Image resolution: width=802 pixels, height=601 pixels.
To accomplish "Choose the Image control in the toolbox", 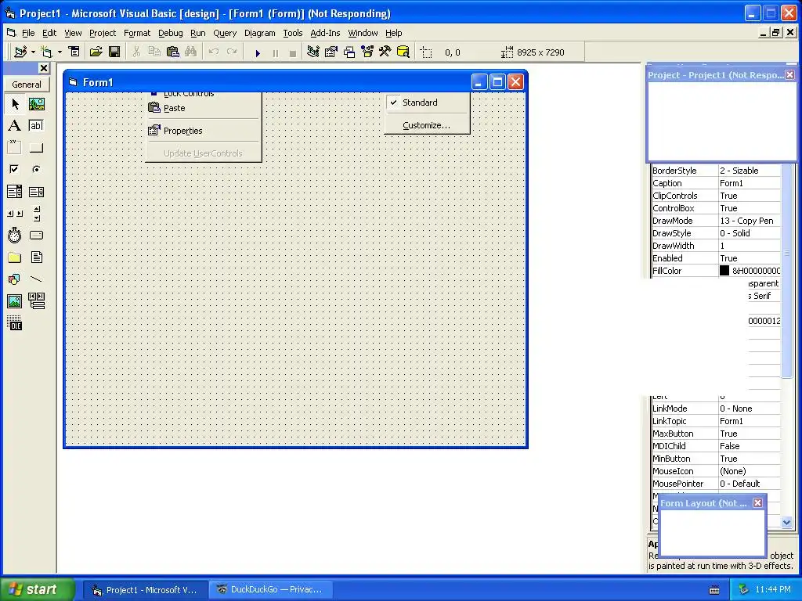I will click(15, 301).
